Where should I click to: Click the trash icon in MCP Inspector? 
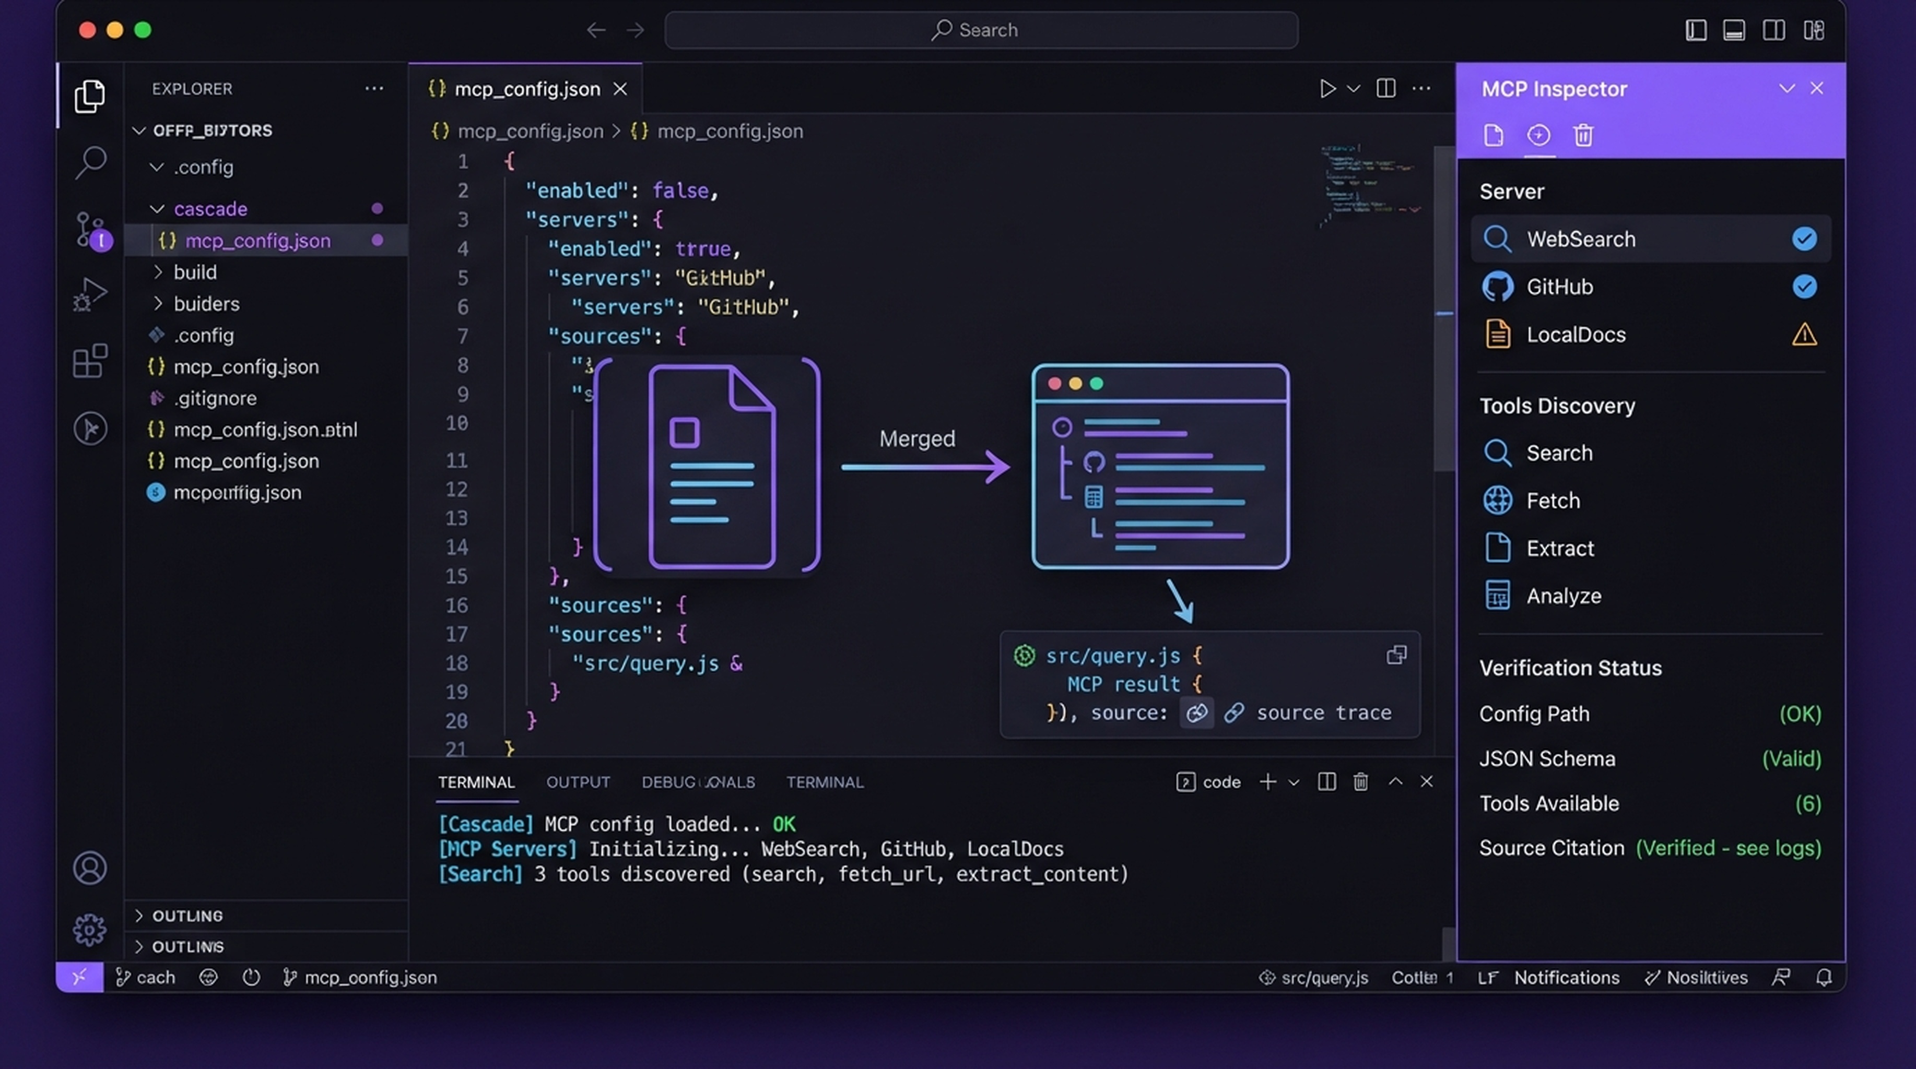[x=1583, y=135]
